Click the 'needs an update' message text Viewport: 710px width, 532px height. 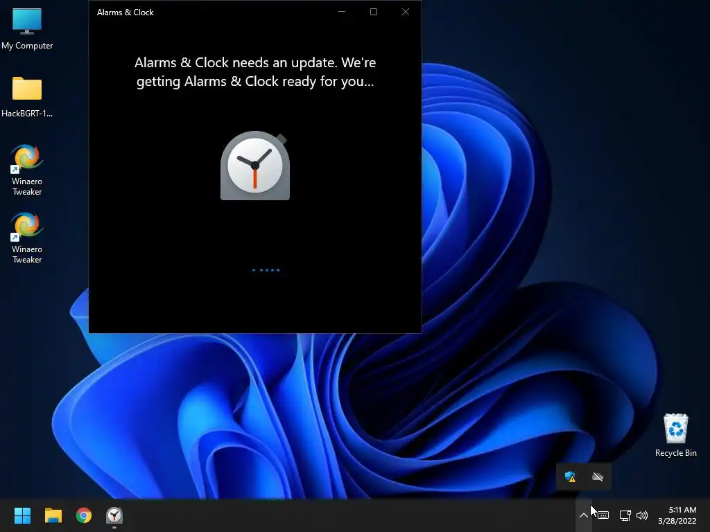click(x=255, y=72)
